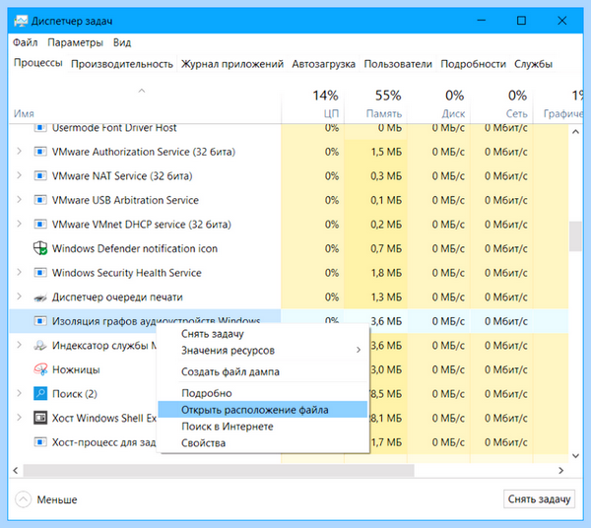Image resolution: width=591 pixels, height=528 pixels.
Task: Choose Создать файл дампа in context menu
Action: (263, 372)
